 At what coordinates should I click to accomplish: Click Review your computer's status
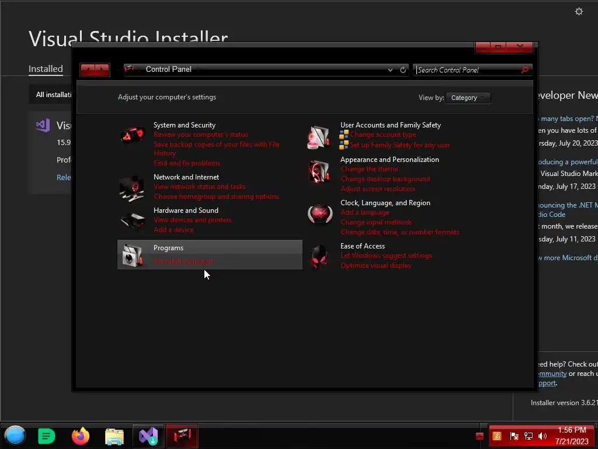click(x=201, y=134)
